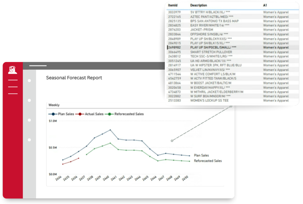
Task: Click ItemId 4734873 cell
Action: [x=174, y=92]
